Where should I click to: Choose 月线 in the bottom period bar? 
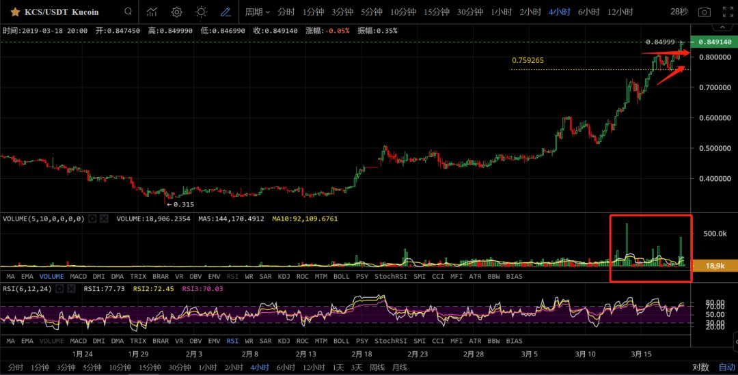399,367
